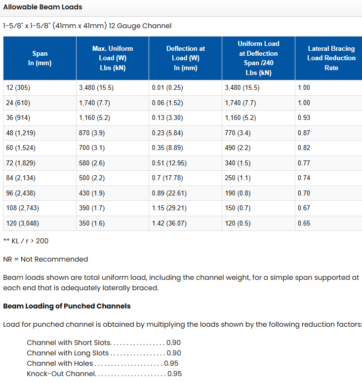Select the Max. Uniform Load column header
The width and height of the screenshot is (362, 383).
[x=113, y=58]
